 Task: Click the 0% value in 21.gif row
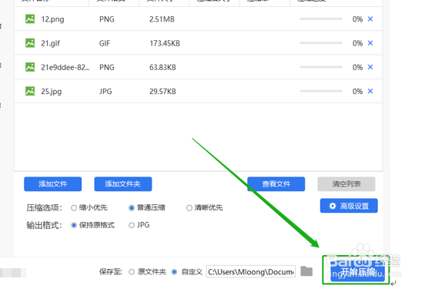coord(357,43)
